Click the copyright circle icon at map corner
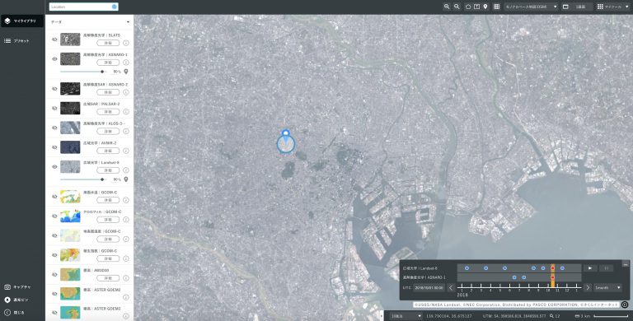This screenshot has height=321, width=633. click(625, 305)
